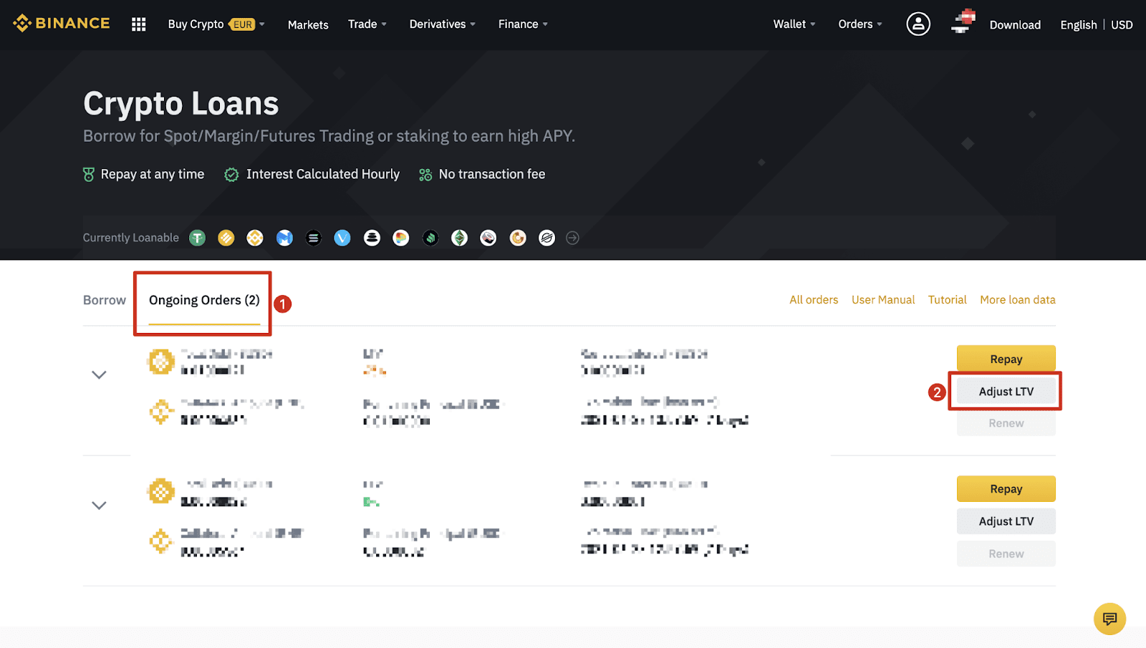Open the apps grid menu
Image resolution: width=1146 pixels, height=648 pixels.
(x=139, y=24)
